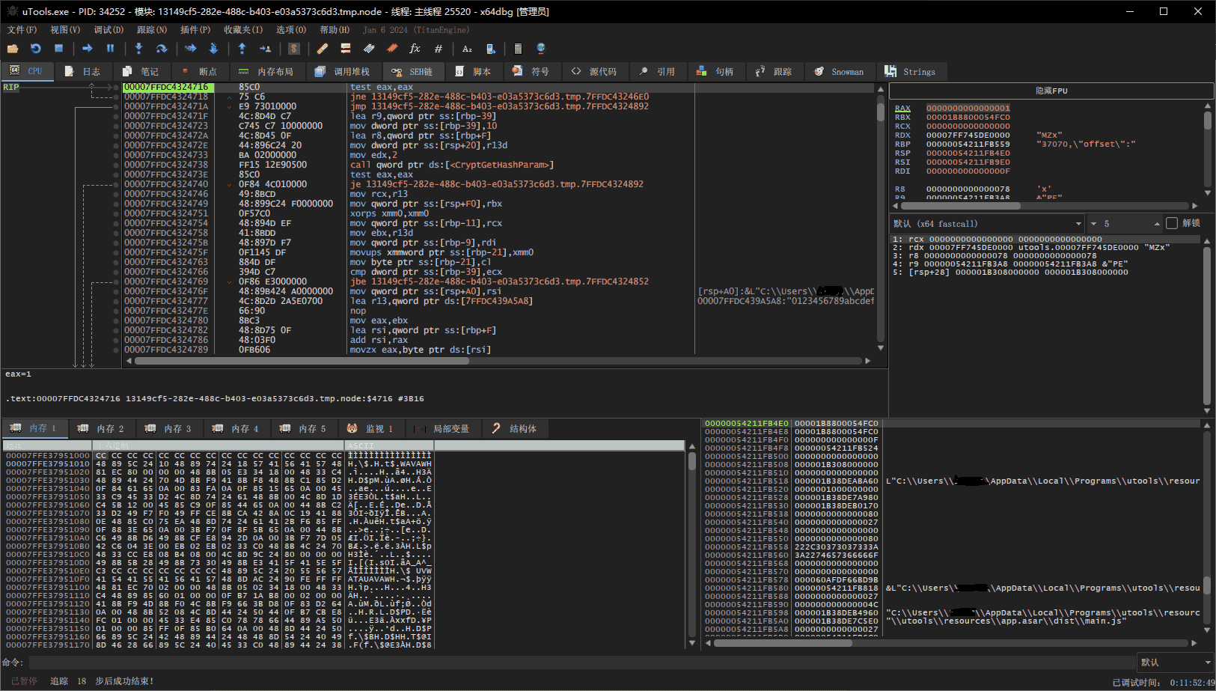Select the 内存 5 dump tab
This screenshot has height=691, width=1216.
pos(304,428)
